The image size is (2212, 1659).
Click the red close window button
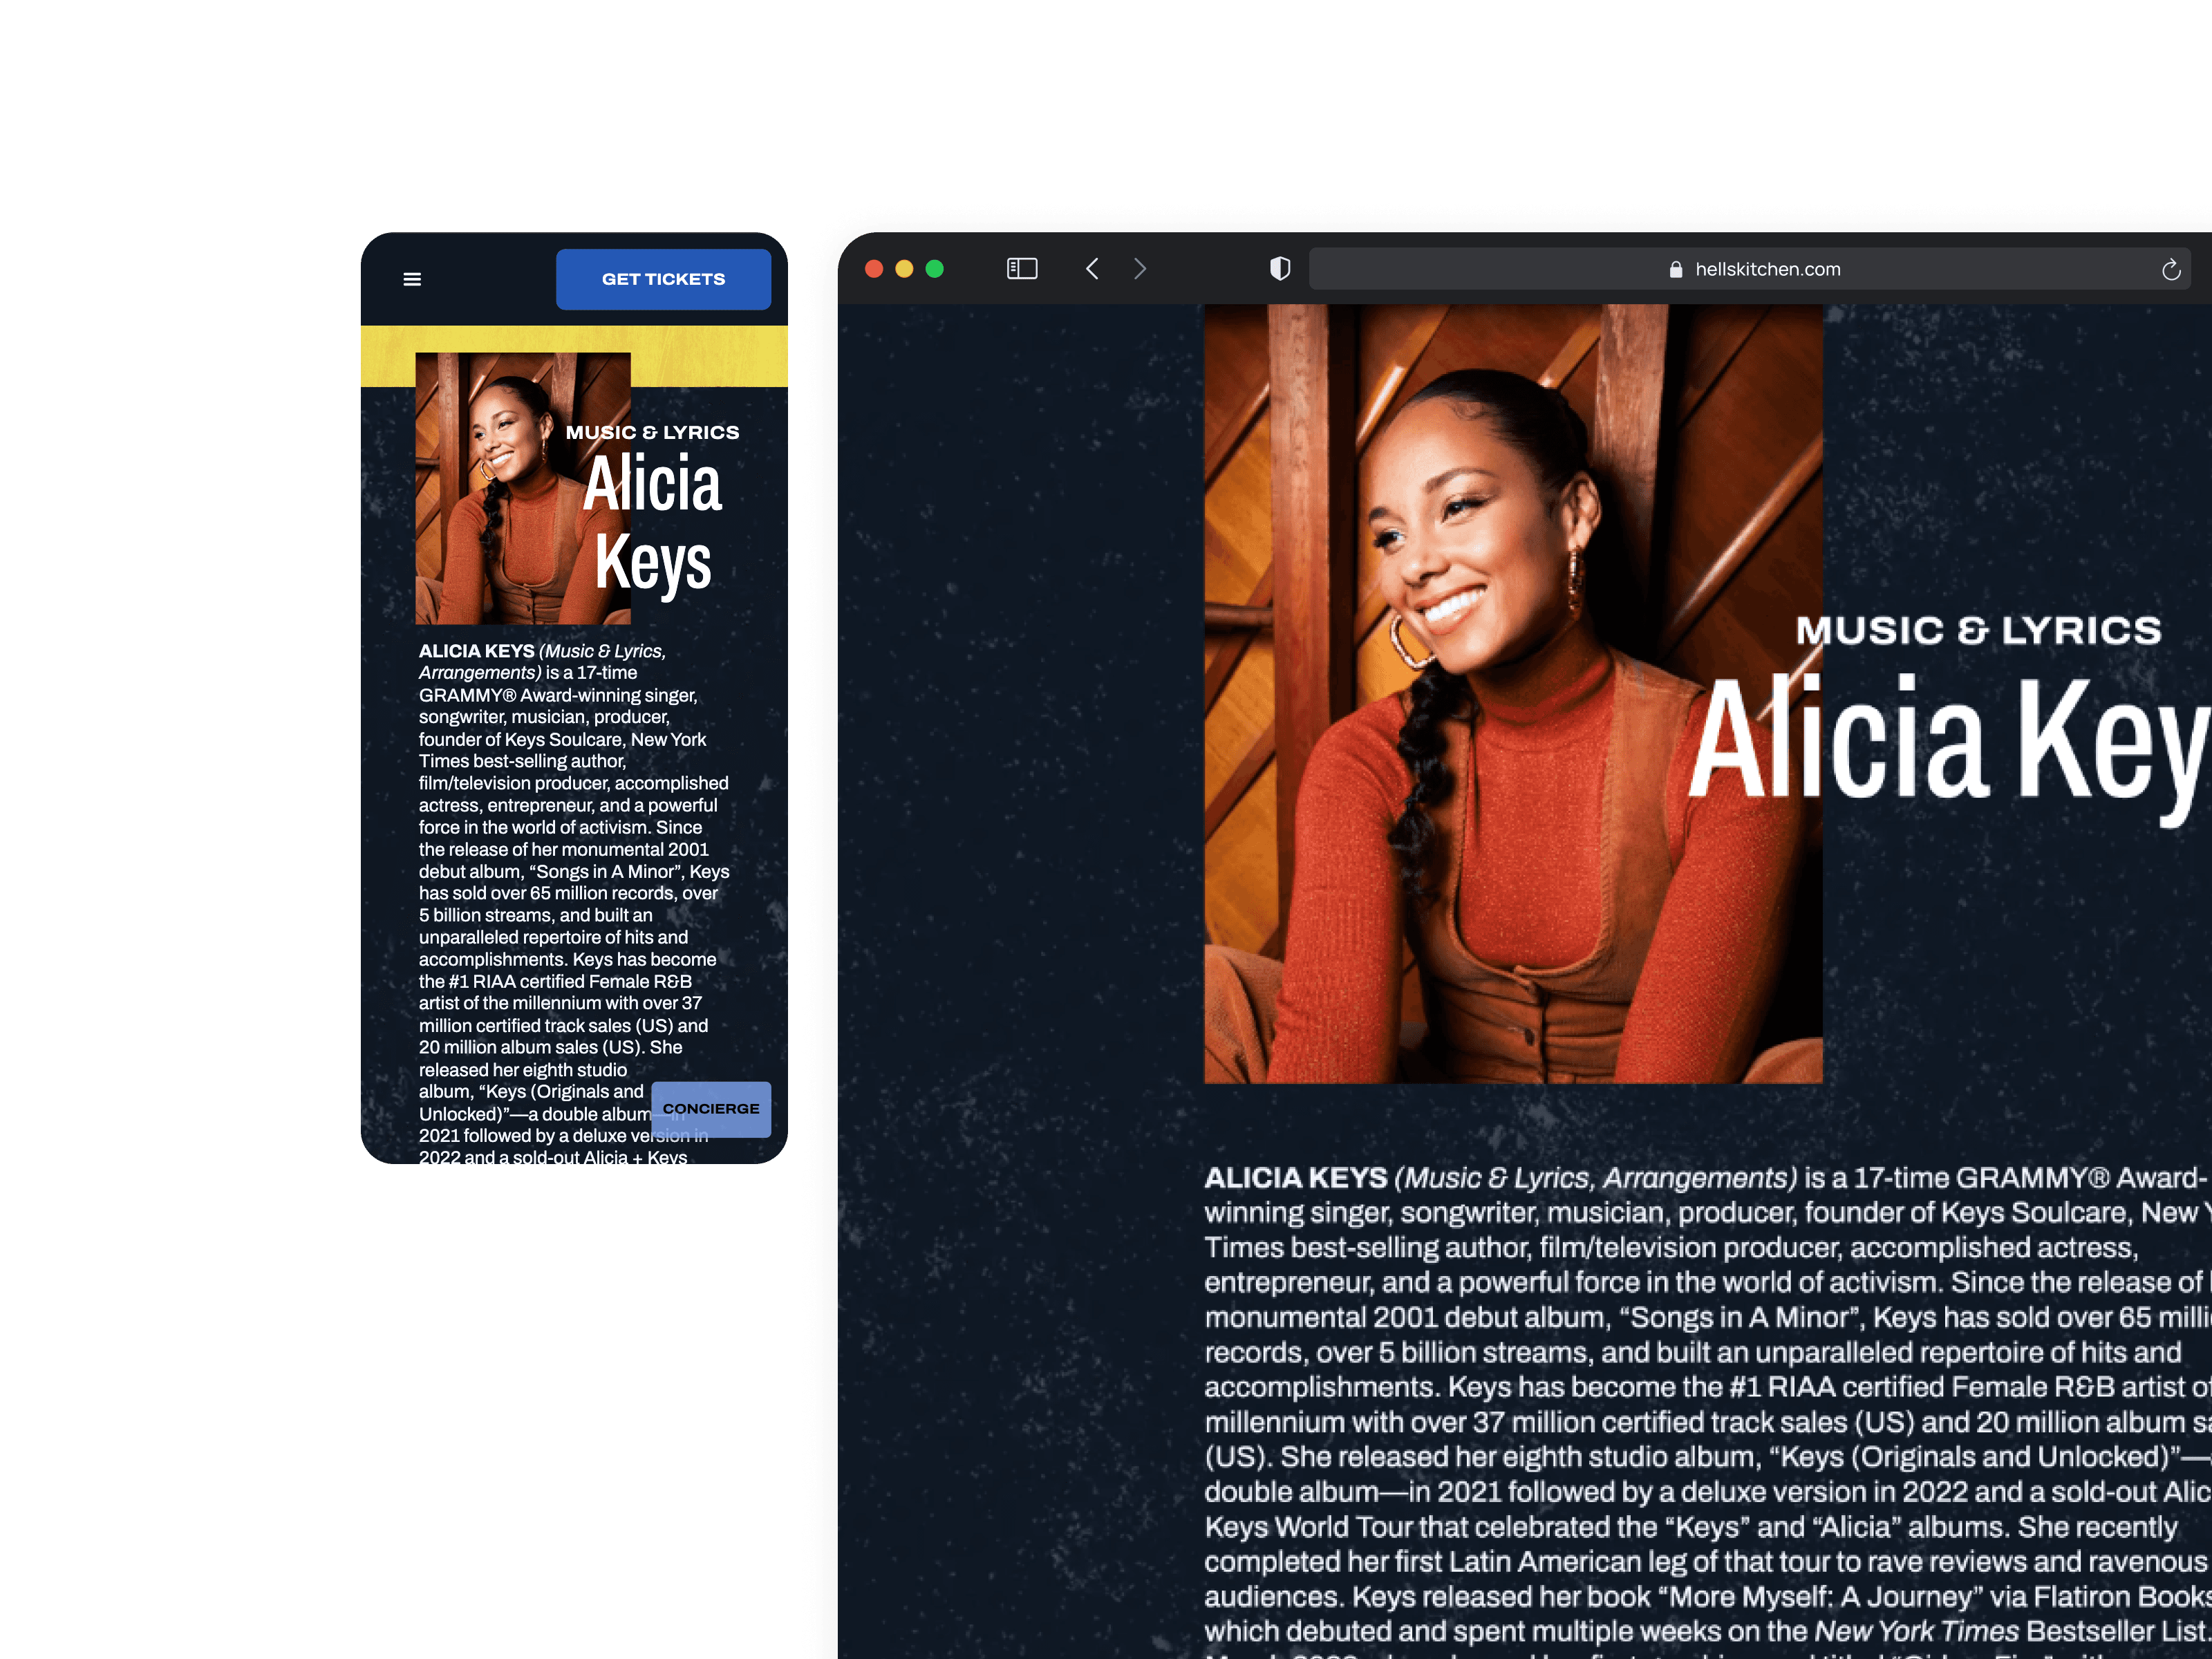[x=873, y=269]
